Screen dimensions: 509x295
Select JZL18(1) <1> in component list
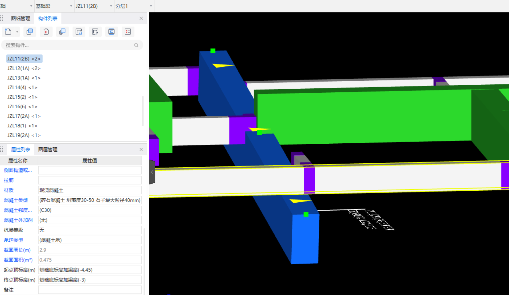click(x=22, y=126)
